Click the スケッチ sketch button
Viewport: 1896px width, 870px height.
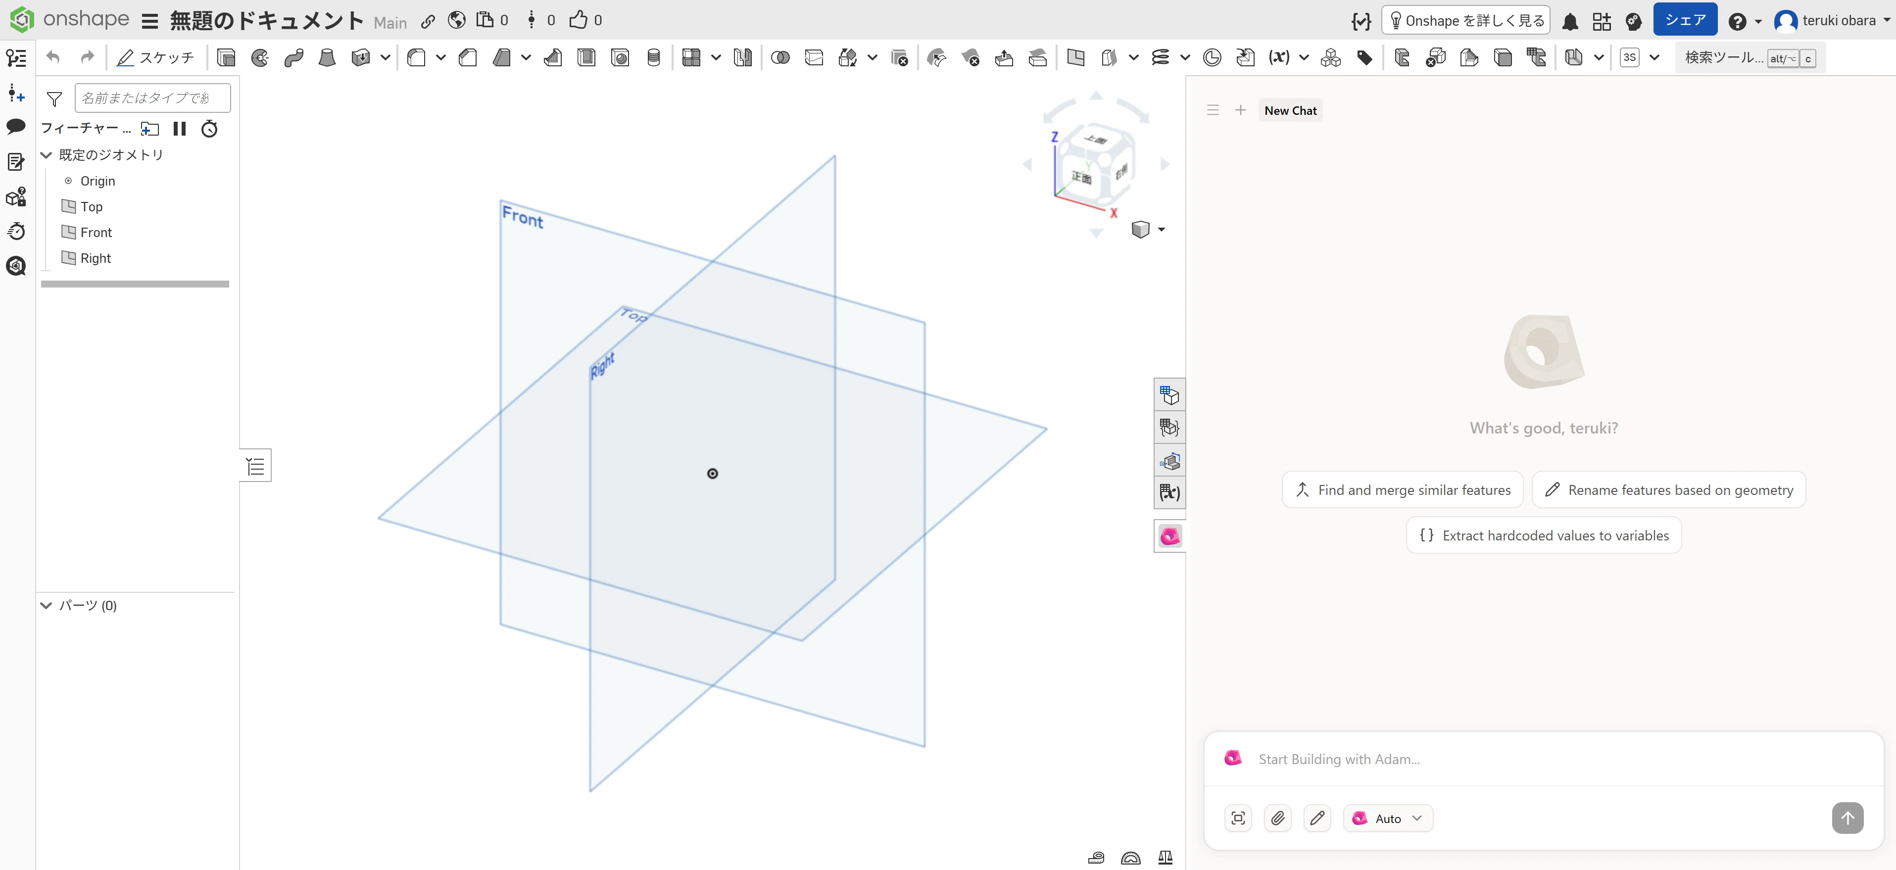155,57
